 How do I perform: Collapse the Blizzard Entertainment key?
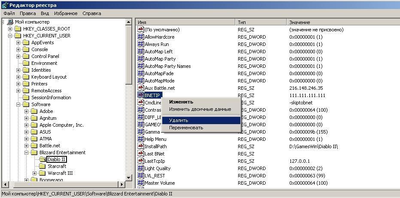click(x=27, y=152)
